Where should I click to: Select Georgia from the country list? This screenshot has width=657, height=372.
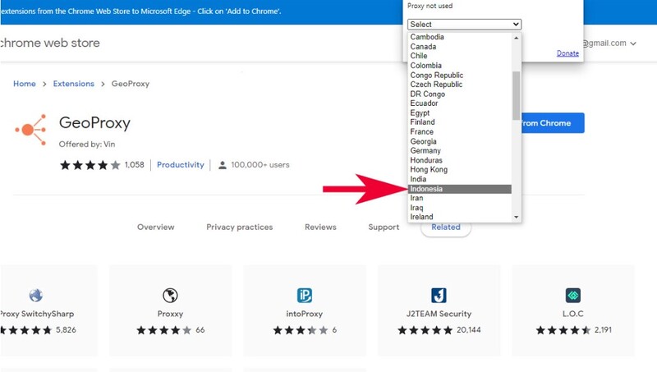click(460, 141)
